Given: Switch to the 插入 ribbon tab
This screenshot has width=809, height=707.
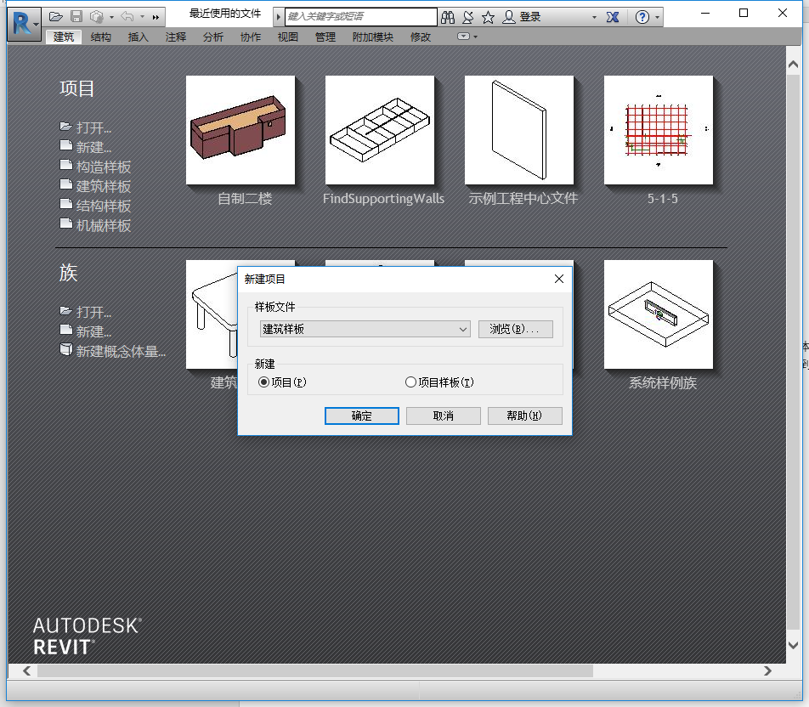Looking at the screenshot, I should (139, 37).
